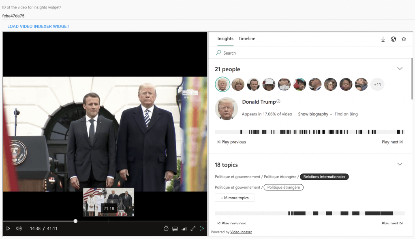Click 'Appears in 17.06% of video' text
The height and width of the screenshot is (239, 415).
pyautogui.click(x=267, y=114)
